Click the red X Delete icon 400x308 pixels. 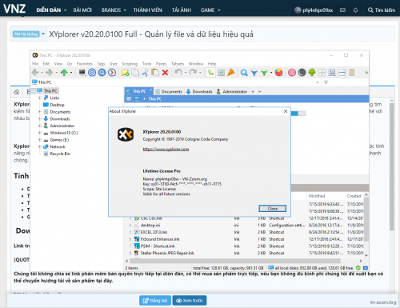point(165,72)
